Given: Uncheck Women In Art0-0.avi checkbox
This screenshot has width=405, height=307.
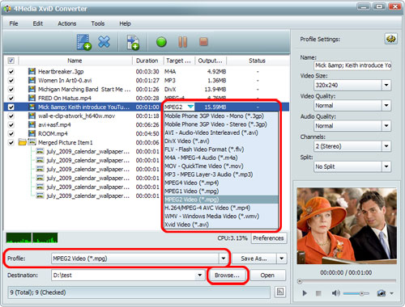Looking at the screenshot, I should pyautogui.click(x=11, y=81).
